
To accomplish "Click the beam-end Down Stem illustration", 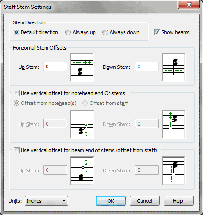I will [x=173, y=171].
